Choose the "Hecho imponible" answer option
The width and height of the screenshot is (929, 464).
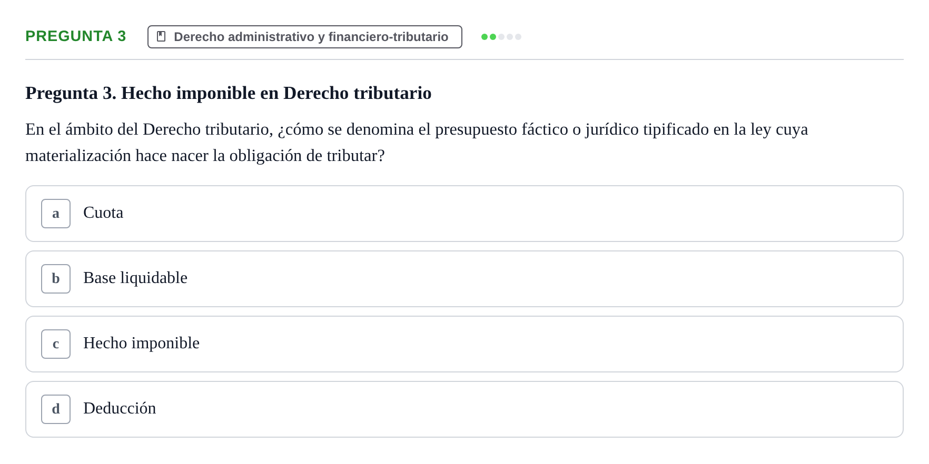tap(465, 344)
